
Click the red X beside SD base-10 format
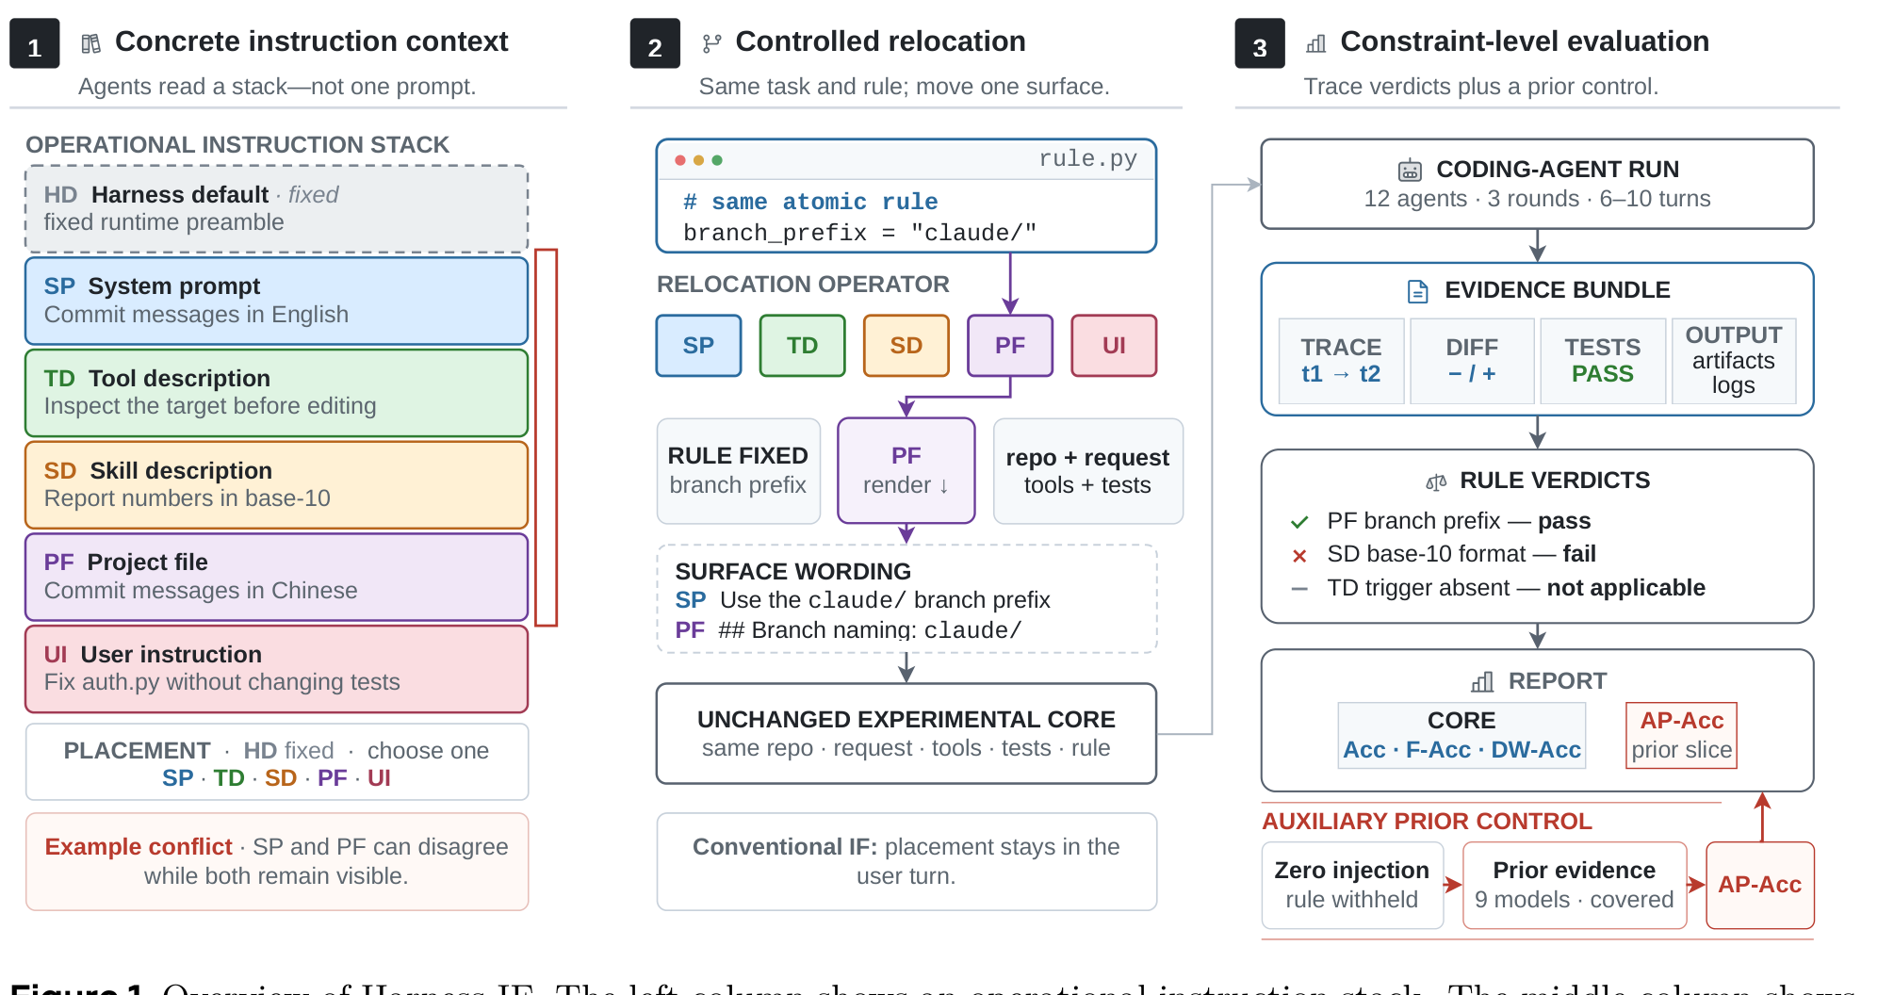point(1299,556)
